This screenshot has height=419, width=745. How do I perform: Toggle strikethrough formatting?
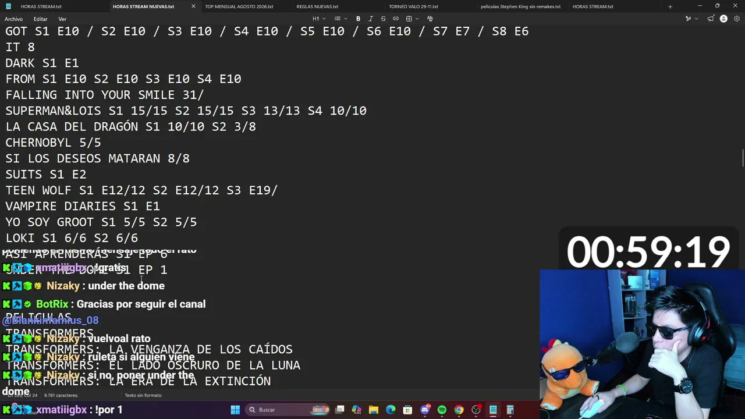pyautogui.click(x=383, y=19)
